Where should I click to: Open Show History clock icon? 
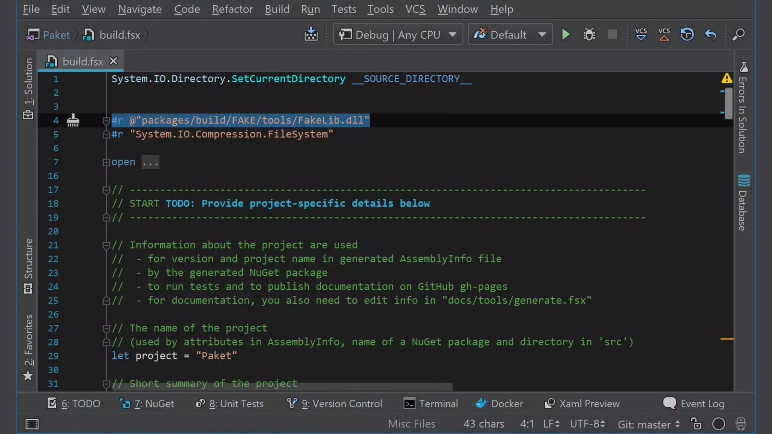687,35
